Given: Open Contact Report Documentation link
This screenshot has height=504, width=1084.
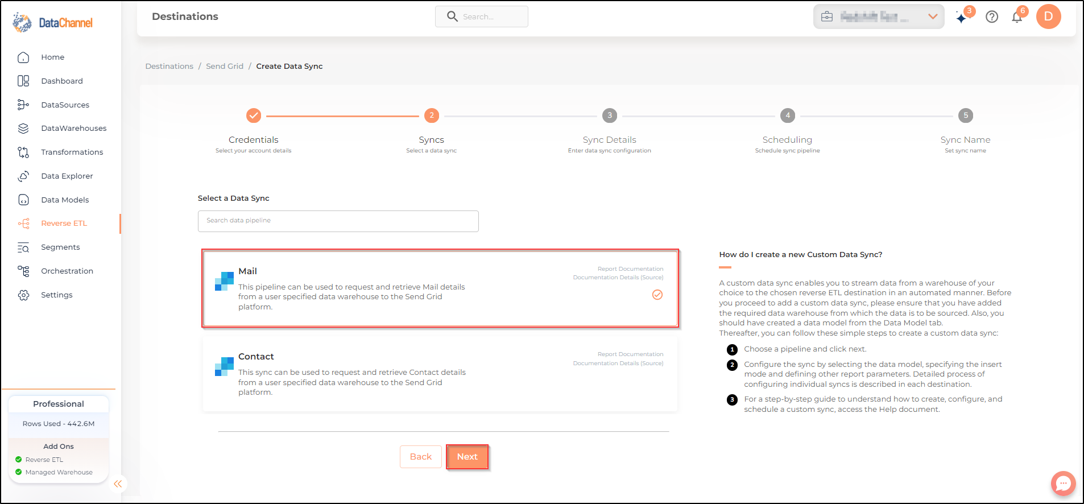Looking at the screenshot, I should tap(630, 354).
